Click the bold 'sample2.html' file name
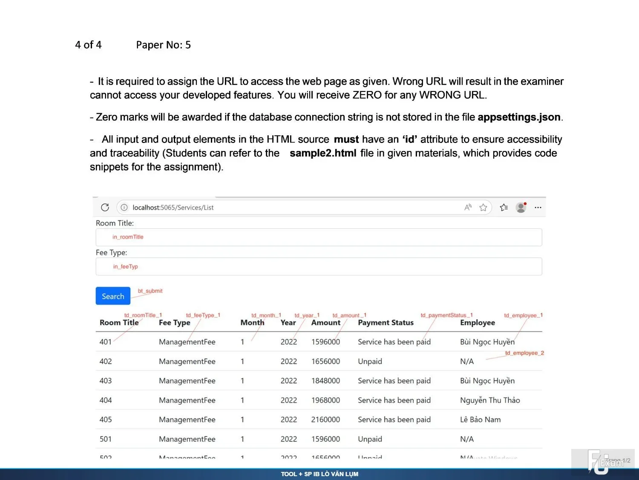 (x=323, y=153)
